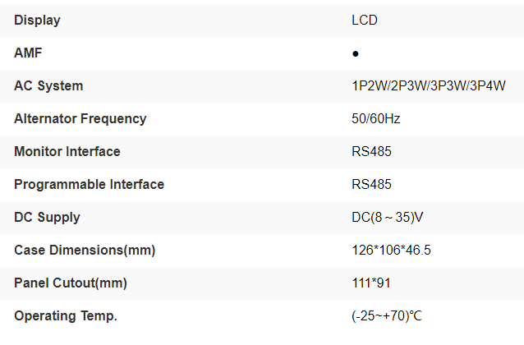The image size is (524, 345).
Task: Select RS485 in the Programmable Interface row
Action: (371, 184)
